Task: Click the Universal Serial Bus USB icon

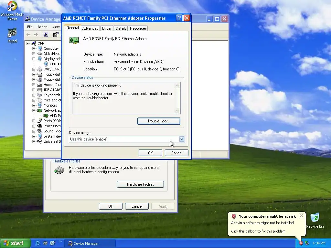Action: (40, 141)
